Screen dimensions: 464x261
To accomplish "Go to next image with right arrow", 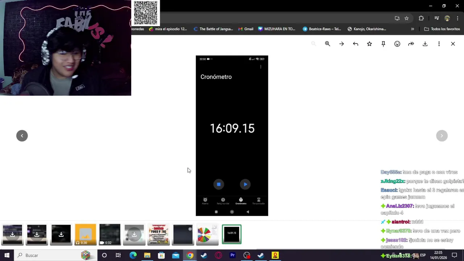I will [x=442, y=136].
